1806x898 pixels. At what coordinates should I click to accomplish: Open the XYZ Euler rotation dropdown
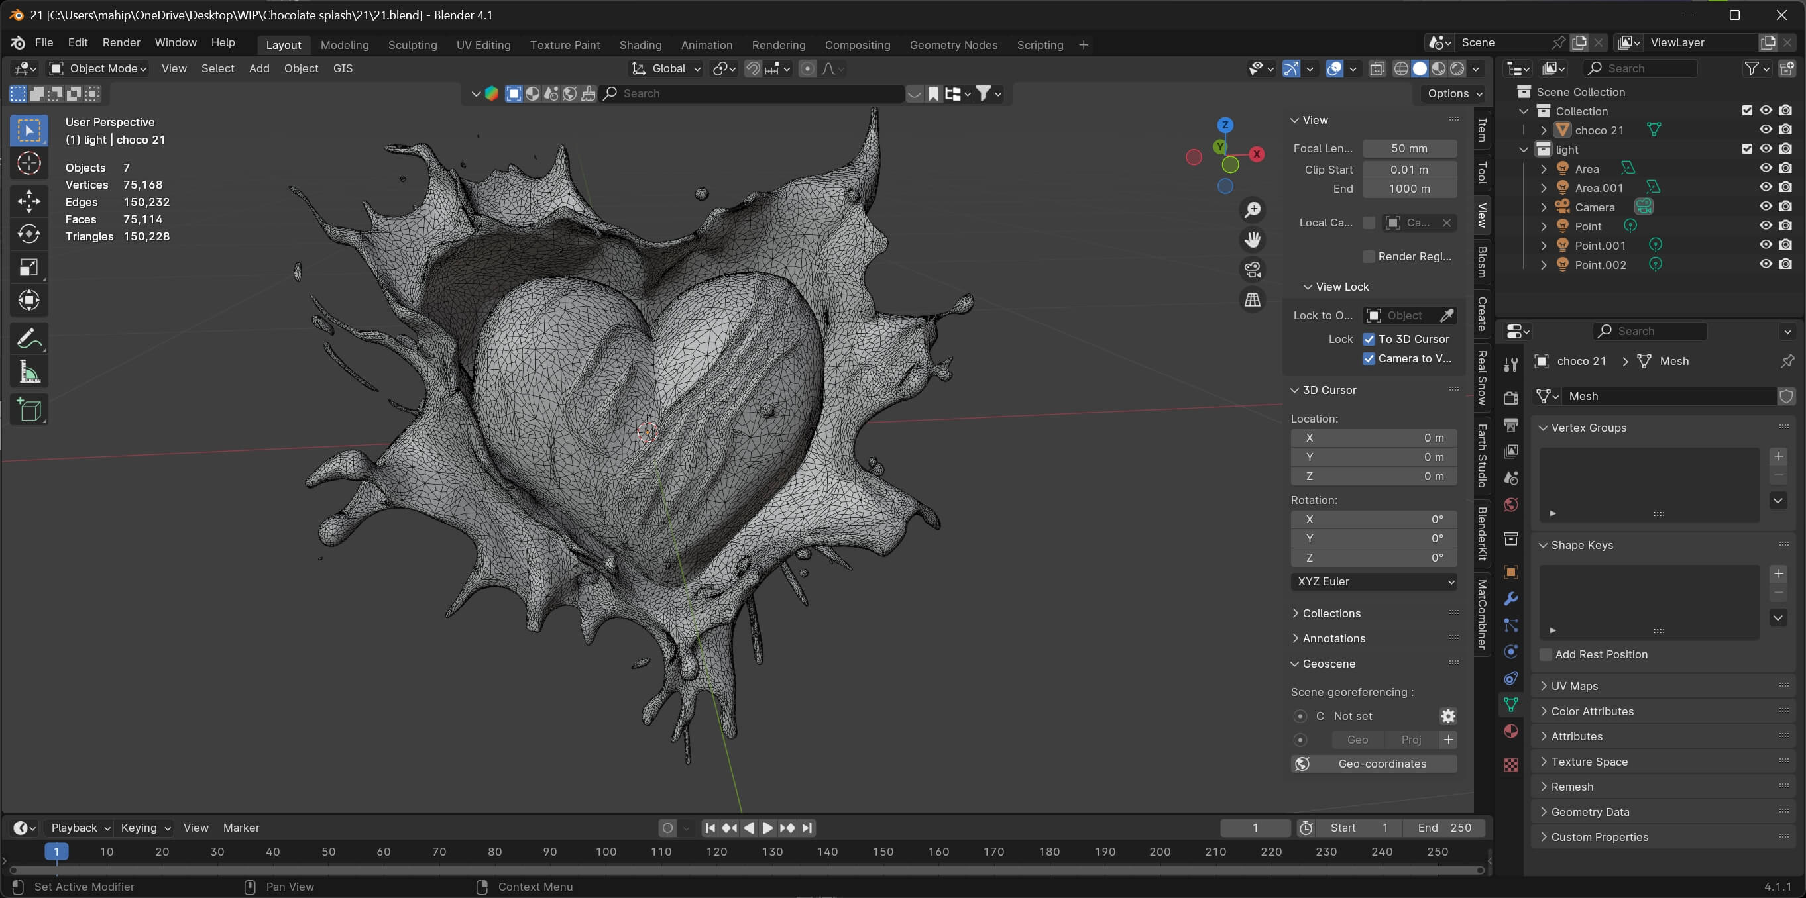pos(1373,581)
